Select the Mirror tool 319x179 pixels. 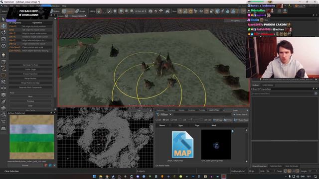[3, 89]
